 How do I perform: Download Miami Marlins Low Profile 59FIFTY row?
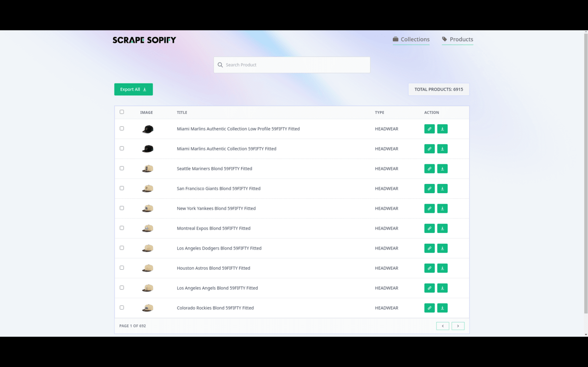442,129
